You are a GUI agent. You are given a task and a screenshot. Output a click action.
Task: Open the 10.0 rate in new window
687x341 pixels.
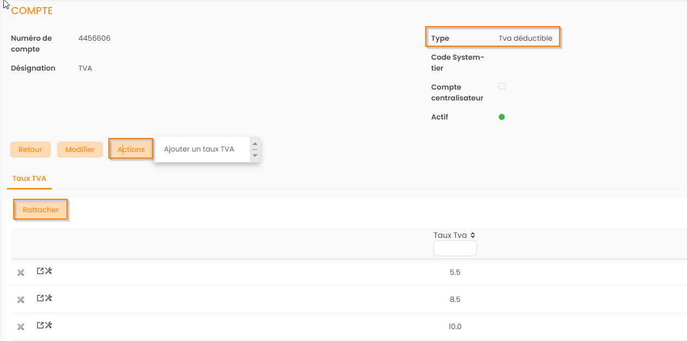[x=40, y=325]
